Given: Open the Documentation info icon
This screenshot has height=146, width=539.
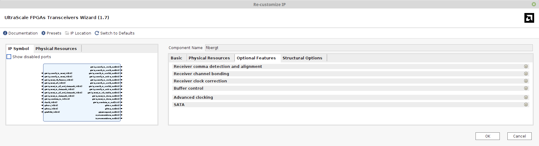Looking at the screenshot, I should click(5, 33).
